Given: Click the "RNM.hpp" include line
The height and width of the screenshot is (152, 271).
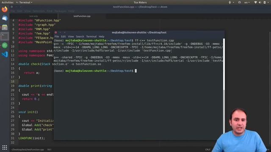Looking at the screenshot, I should click(34, 29).
